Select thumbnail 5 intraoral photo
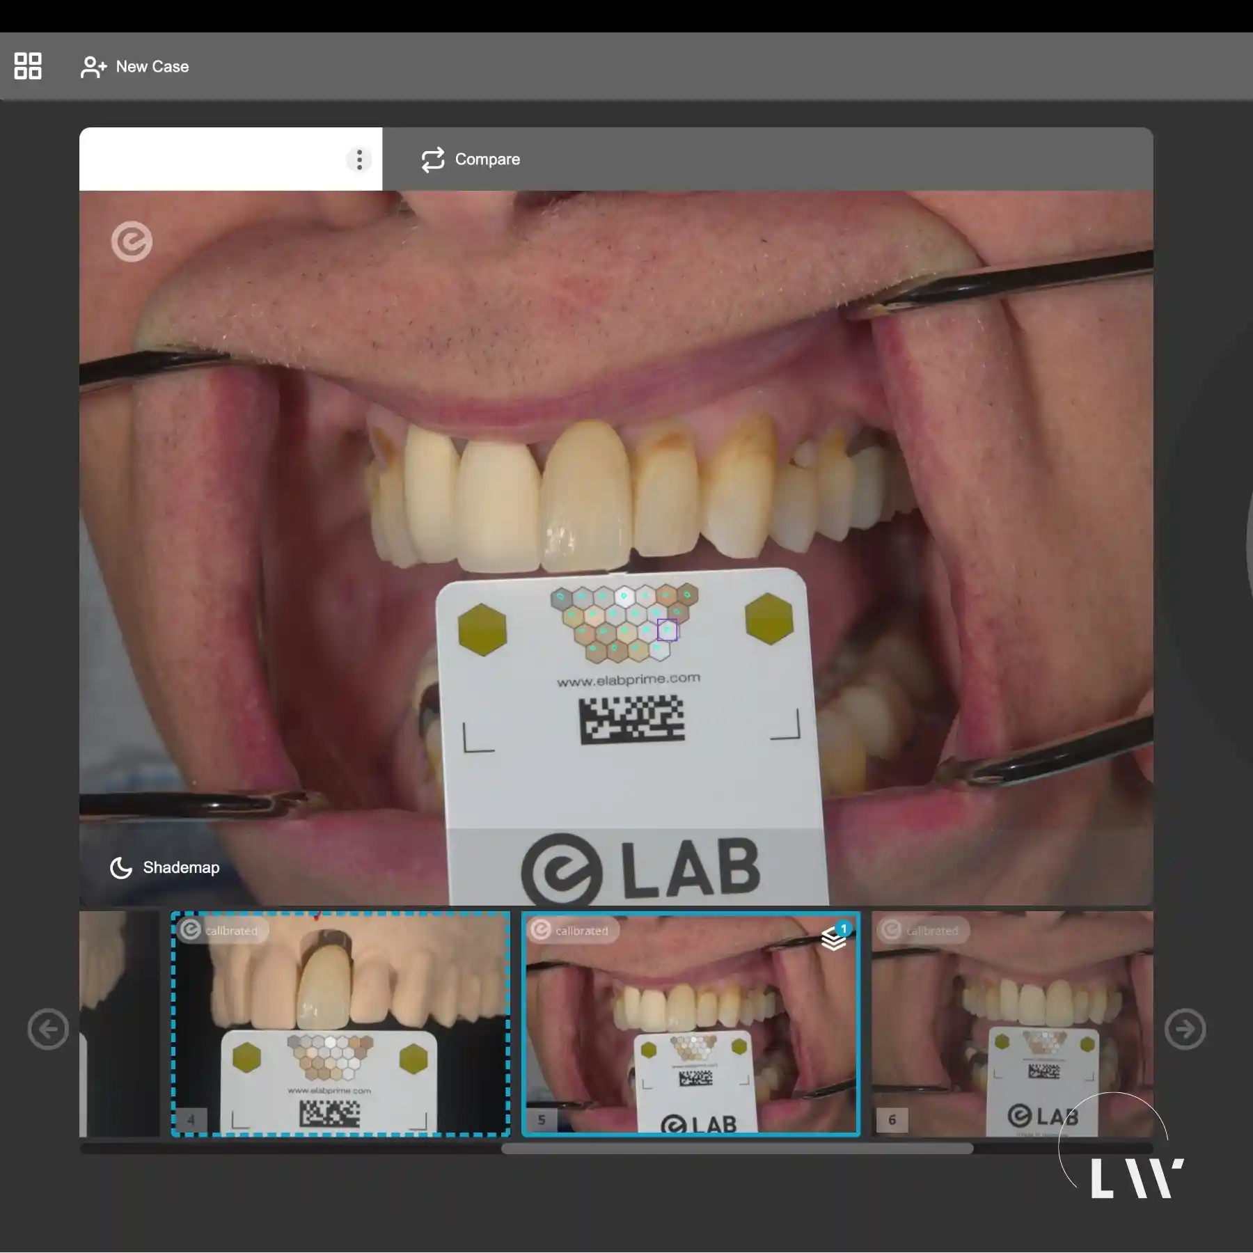Viewport: 1253px width, 1253px height. coord(691,1024)
